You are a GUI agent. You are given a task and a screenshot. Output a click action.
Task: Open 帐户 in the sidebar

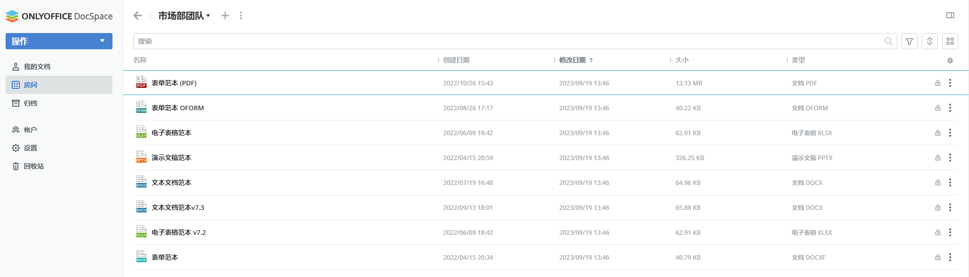[59, 130]
